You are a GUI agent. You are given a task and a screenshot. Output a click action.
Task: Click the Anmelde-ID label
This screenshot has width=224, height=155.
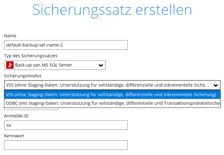tap(16, 116)
